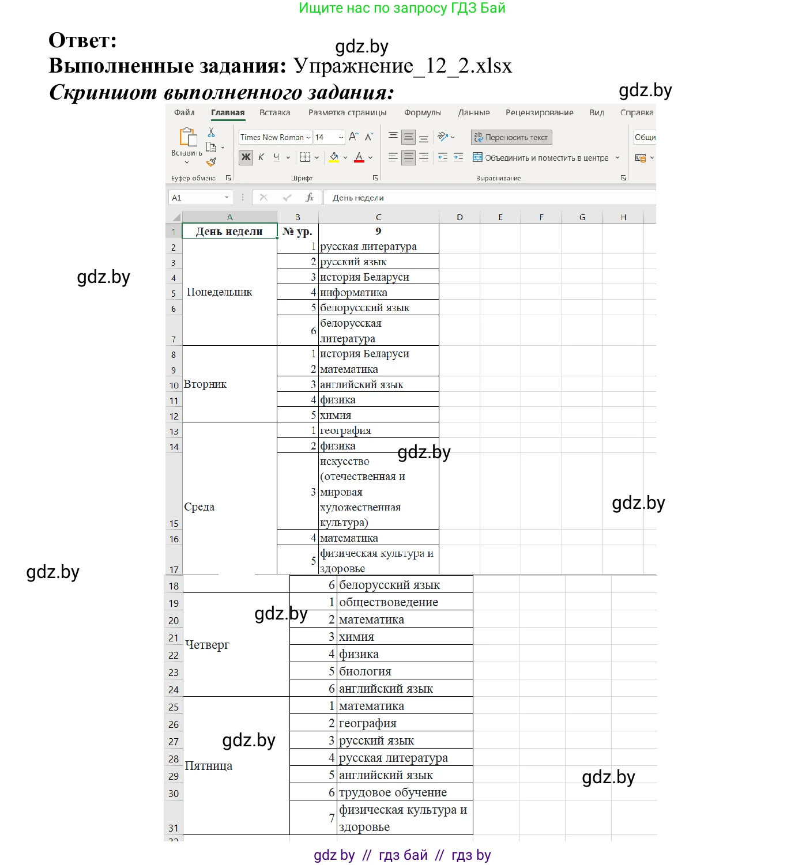The width and height of the screenshot is (806, 865).
Task: Open the 'Формулы' ribbon tab
Action: click(424, 112)
